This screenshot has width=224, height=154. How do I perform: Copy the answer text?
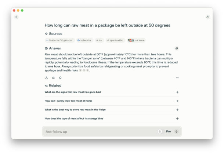(60, 78)
